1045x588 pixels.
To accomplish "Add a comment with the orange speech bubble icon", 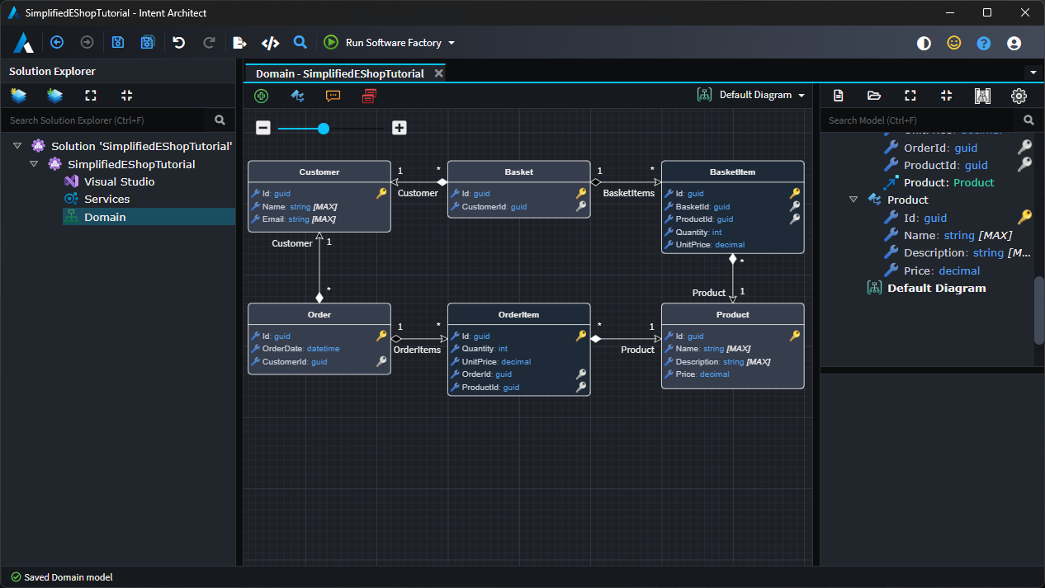I will [333, 96].
